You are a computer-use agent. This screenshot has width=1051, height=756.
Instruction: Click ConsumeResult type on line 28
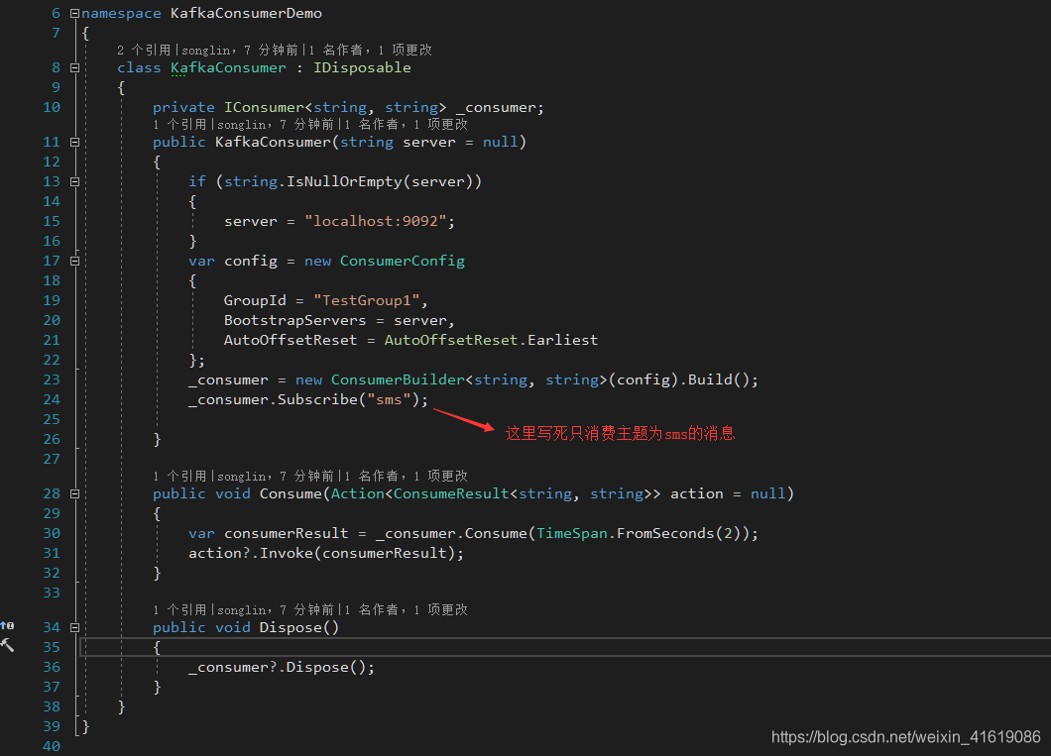(451, 493)
